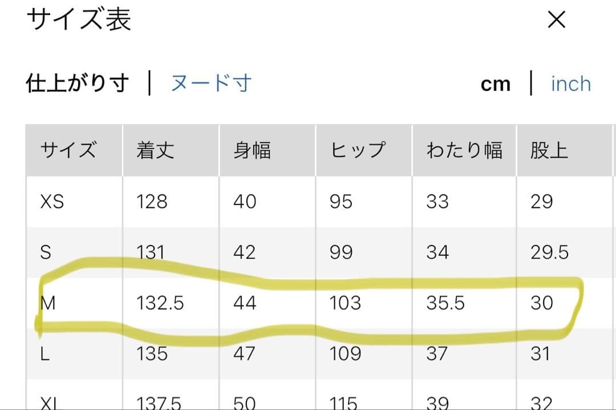The image size is (616, 410).
Task: Select cm as measurement unit
Action: coord(495,85)
